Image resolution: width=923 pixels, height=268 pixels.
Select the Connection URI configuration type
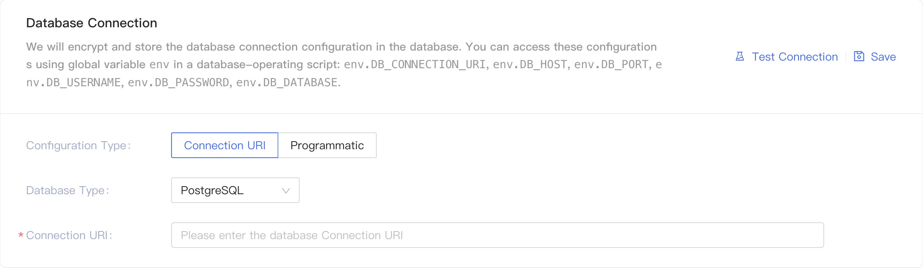pyautogui.click(x=225, y=145)
